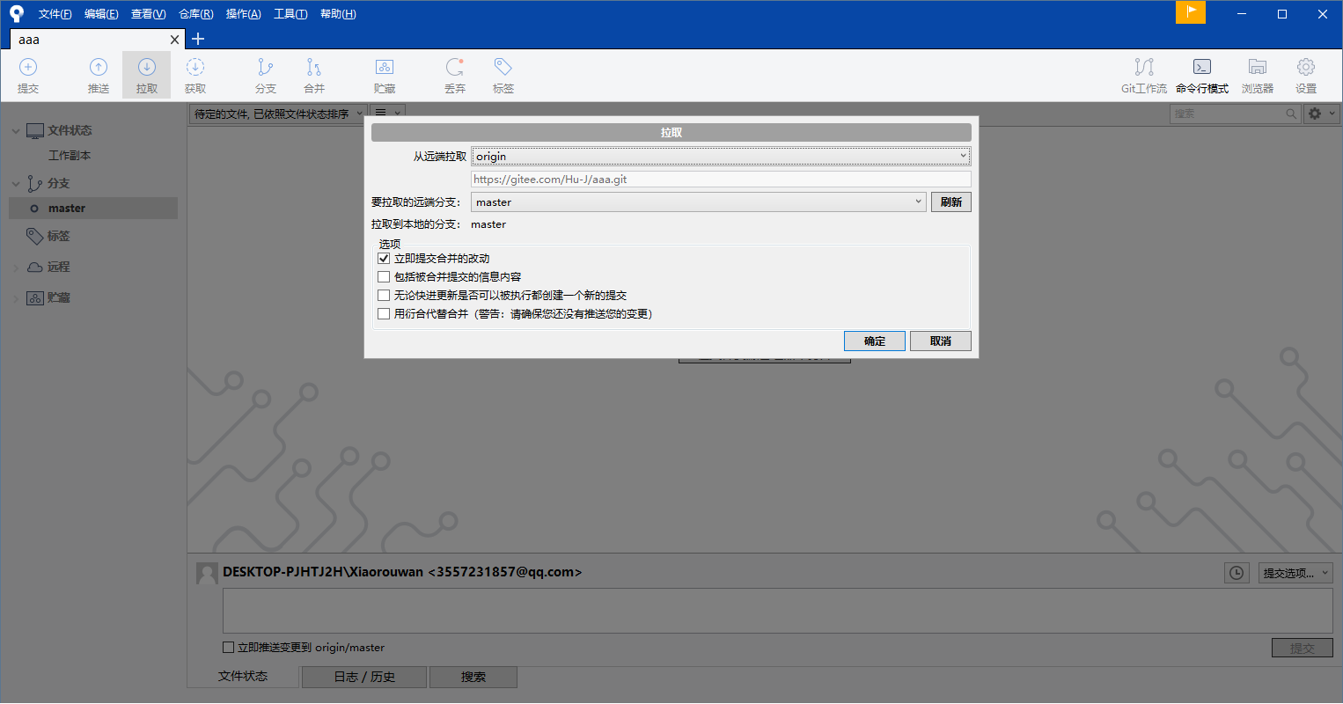Expand the 贮藏 sidebar section
The image size is (1343, 704).
click(16, 298)
